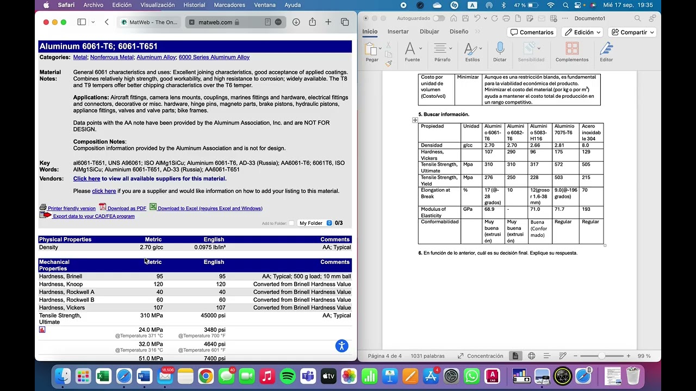Open the 6000 Series Aluminum Alloy link
Viewport: 696px width, 391px height.
pyautogui.click(x=214, y=57)
